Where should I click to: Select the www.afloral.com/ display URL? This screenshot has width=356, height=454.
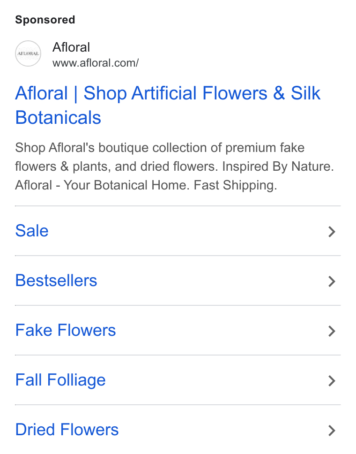click(96, 63)
